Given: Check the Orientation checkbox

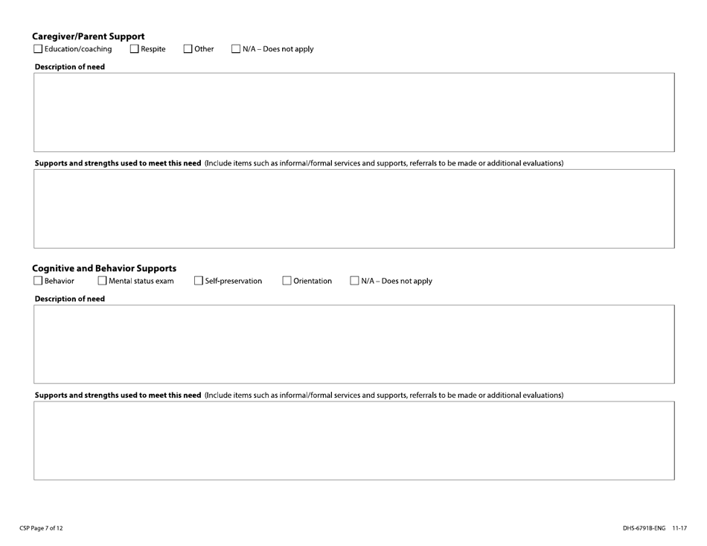Looking at the screenshot, I should 286,281.
